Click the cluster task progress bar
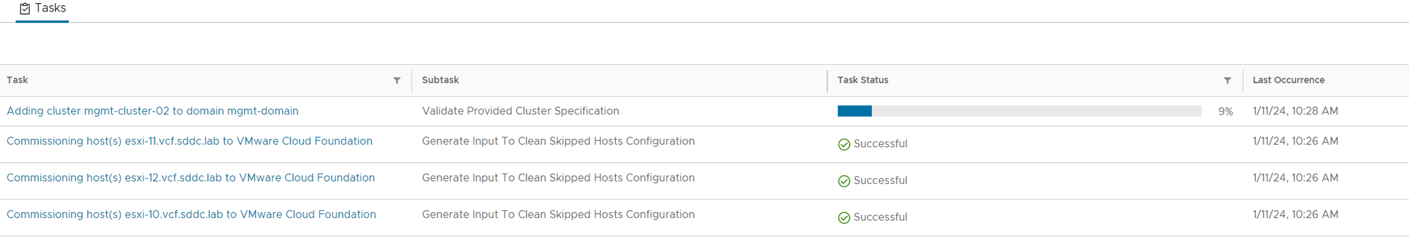 coord(1019,111)
